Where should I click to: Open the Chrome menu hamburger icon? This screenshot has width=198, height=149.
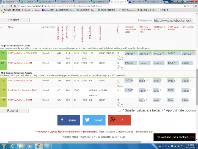coord(196,6)
